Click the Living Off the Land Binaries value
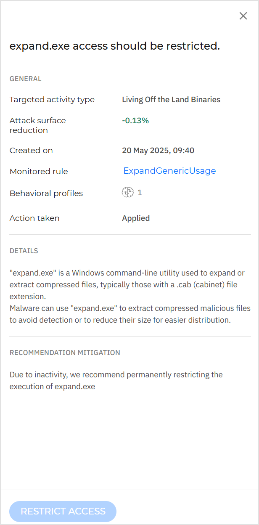The image size is (259, 525). click(171, 99)
